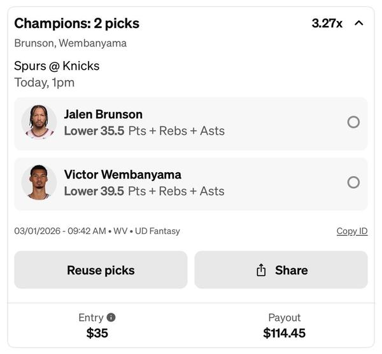Viewport: 382px width, 354px height.
Task: Select the Jalen Brunson pick circle
Action: pyautogui.click(x=353, y=122)
